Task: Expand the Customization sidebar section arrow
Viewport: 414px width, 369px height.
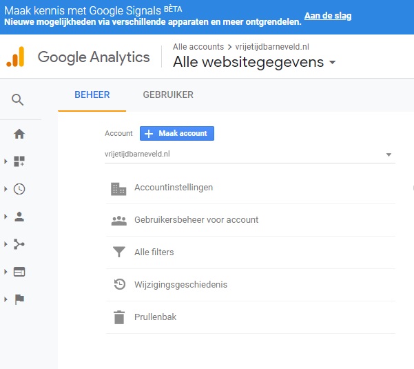Action: click(6, 161)
